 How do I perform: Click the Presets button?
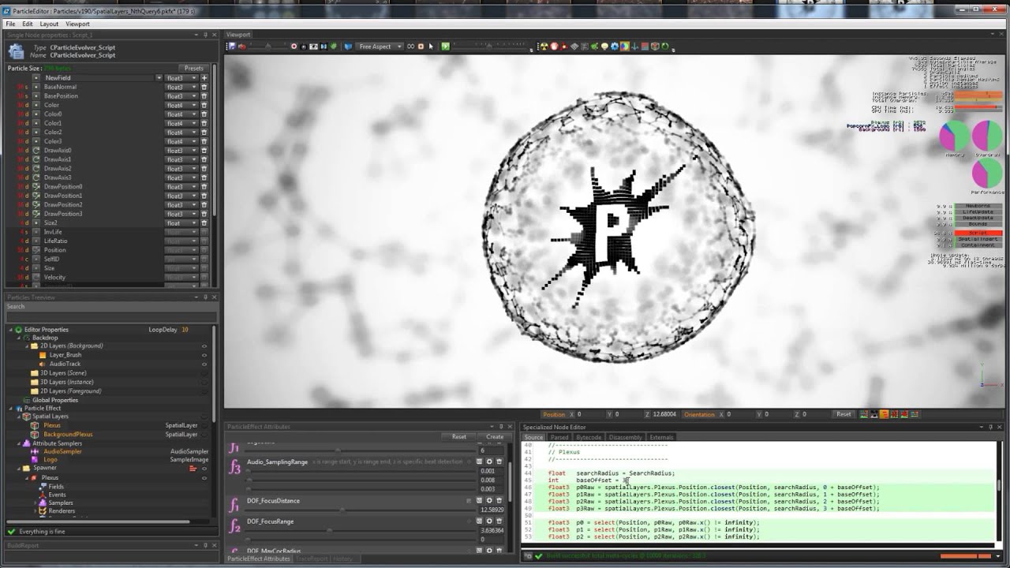[193, 69]
